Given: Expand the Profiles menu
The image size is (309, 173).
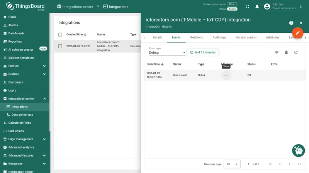Looking at the screenshot, I should [44, 74].
